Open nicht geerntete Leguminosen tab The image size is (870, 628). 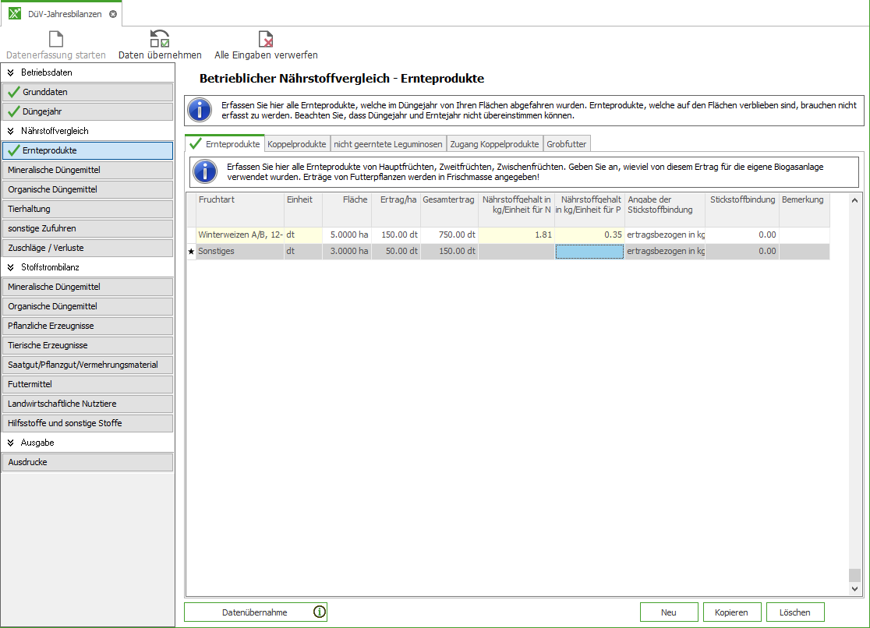click(x=388, y=144)
